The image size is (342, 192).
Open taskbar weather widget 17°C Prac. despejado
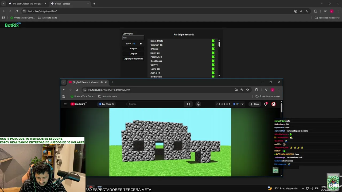pos(282,188)
